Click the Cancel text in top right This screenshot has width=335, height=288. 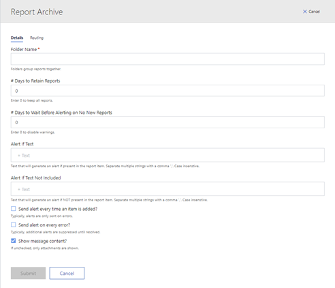[315, 12]
